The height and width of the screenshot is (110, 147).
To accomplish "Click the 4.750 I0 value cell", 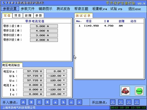I will click(109, 26).
